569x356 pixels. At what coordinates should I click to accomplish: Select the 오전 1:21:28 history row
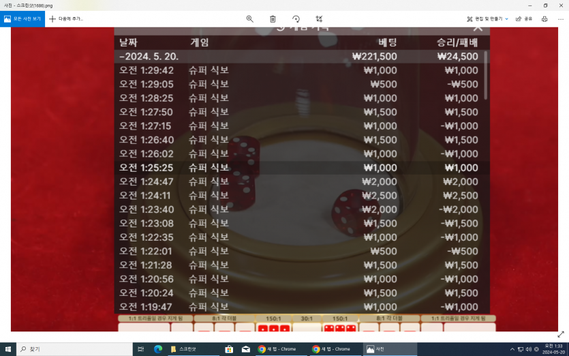click(x=302, y=265)
